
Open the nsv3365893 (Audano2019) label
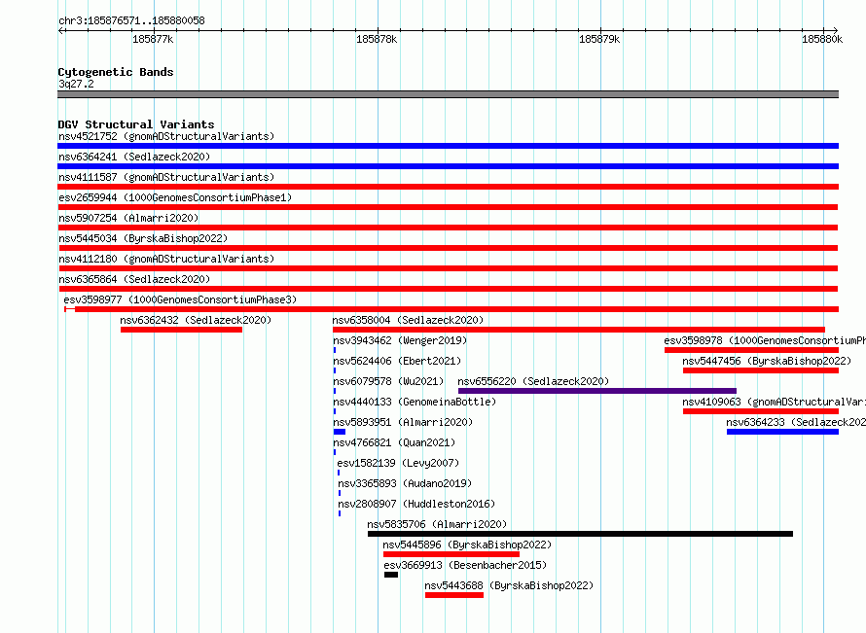(405, 483)
